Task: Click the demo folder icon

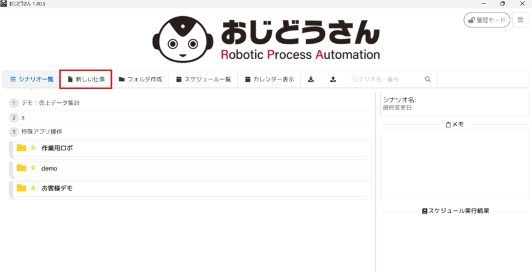Action: click(22, 168)
